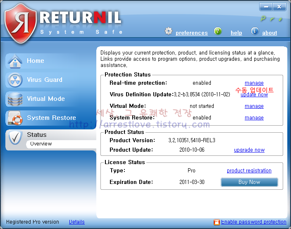Click Enable password protection link
The width and height of the screenshot is (291, 229).
253,222
